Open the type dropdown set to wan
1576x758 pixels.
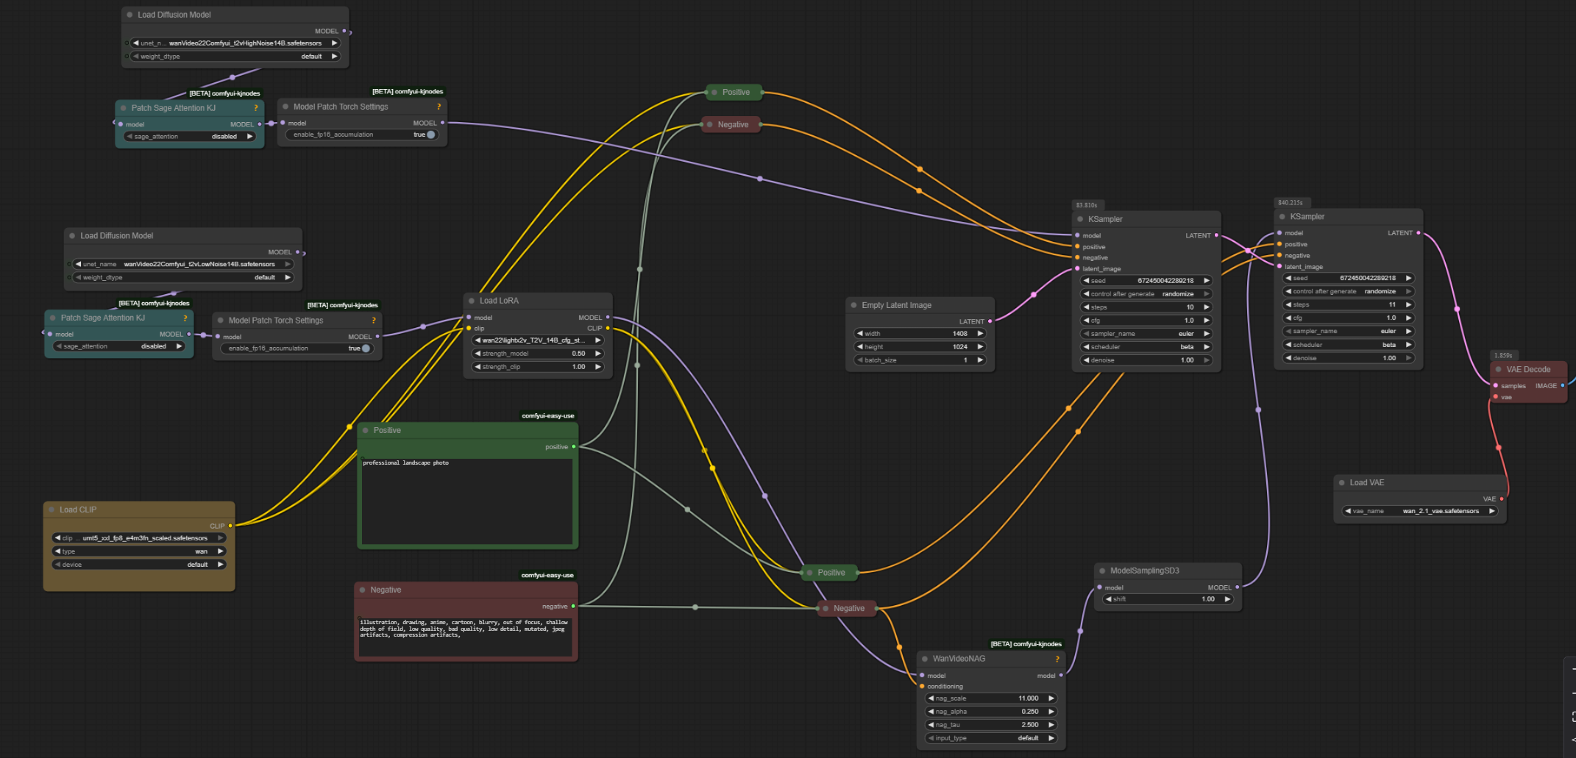[139, 551]
